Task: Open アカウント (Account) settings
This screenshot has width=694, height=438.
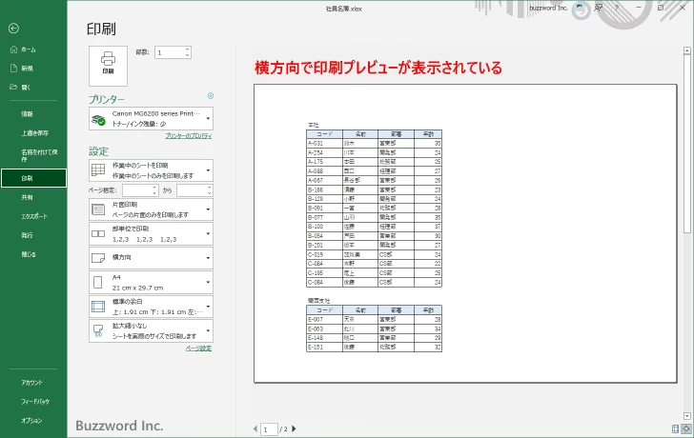Action: pos(33,383)
